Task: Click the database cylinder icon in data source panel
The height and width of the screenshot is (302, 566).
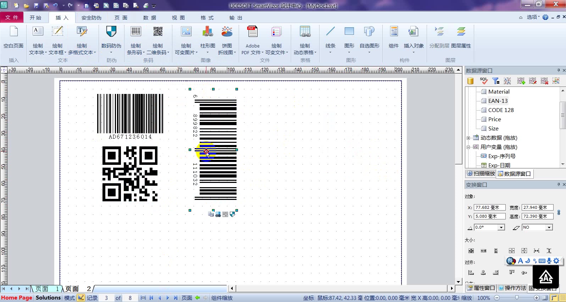Action: click(x=471, y=81)
